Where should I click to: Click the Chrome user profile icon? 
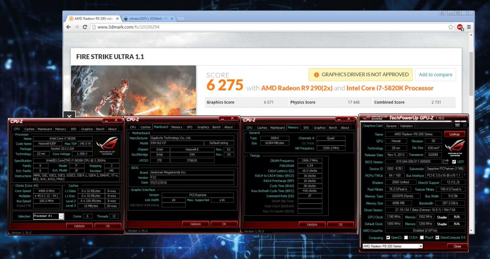(443, 13)
